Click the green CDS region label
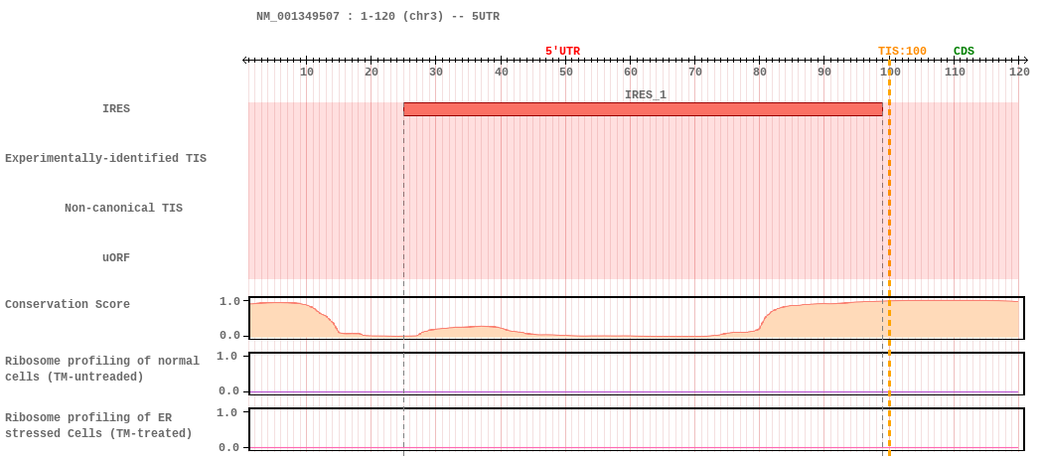Image resolution: width=1043 pixels, height=461 pixels. tap(964, 52)
